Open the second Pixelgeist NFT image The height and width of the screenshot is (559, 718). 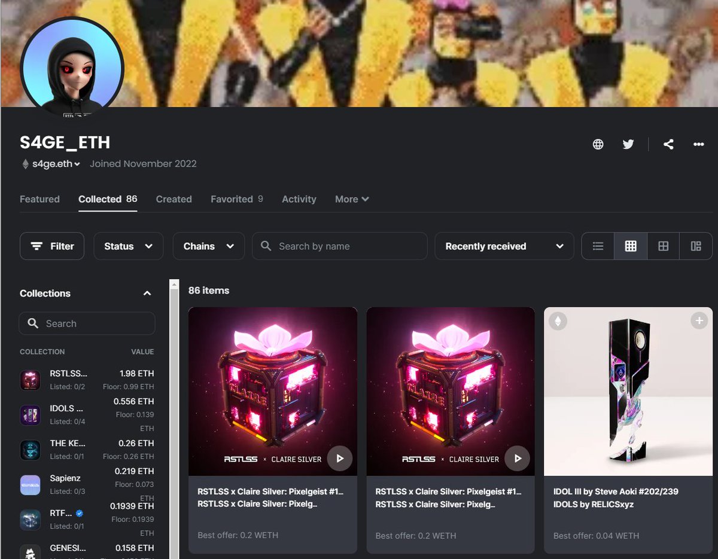pyautogui.click(x=451, y=392)
